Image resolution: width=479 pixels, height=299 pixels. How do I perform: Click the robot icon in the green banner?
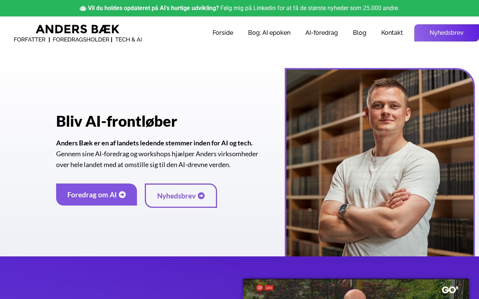point(83,8)
